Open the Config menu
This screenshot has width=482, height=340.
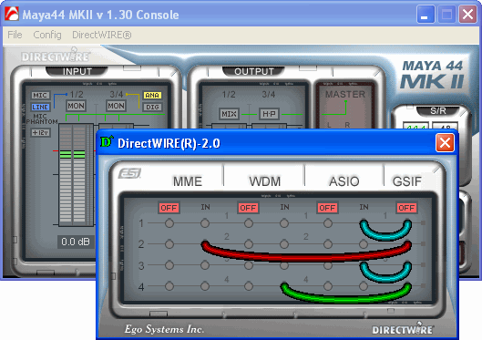pyautogui.click(x=47, y=35)
